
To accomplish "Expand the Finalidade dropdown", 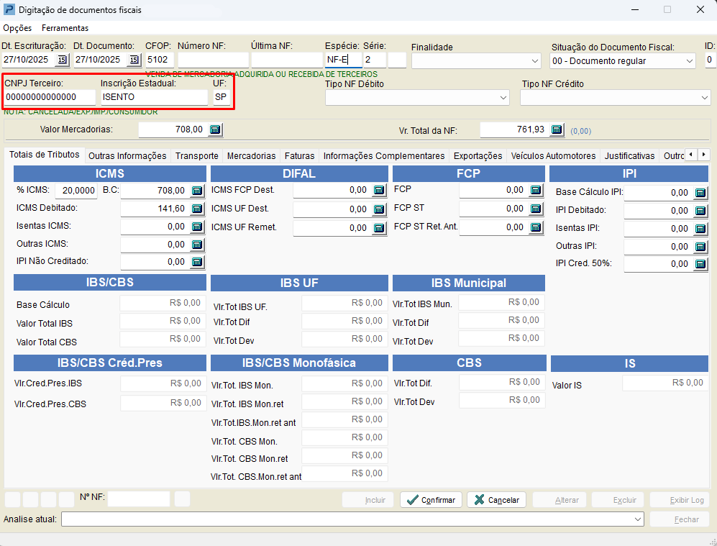I will point(534,61).
